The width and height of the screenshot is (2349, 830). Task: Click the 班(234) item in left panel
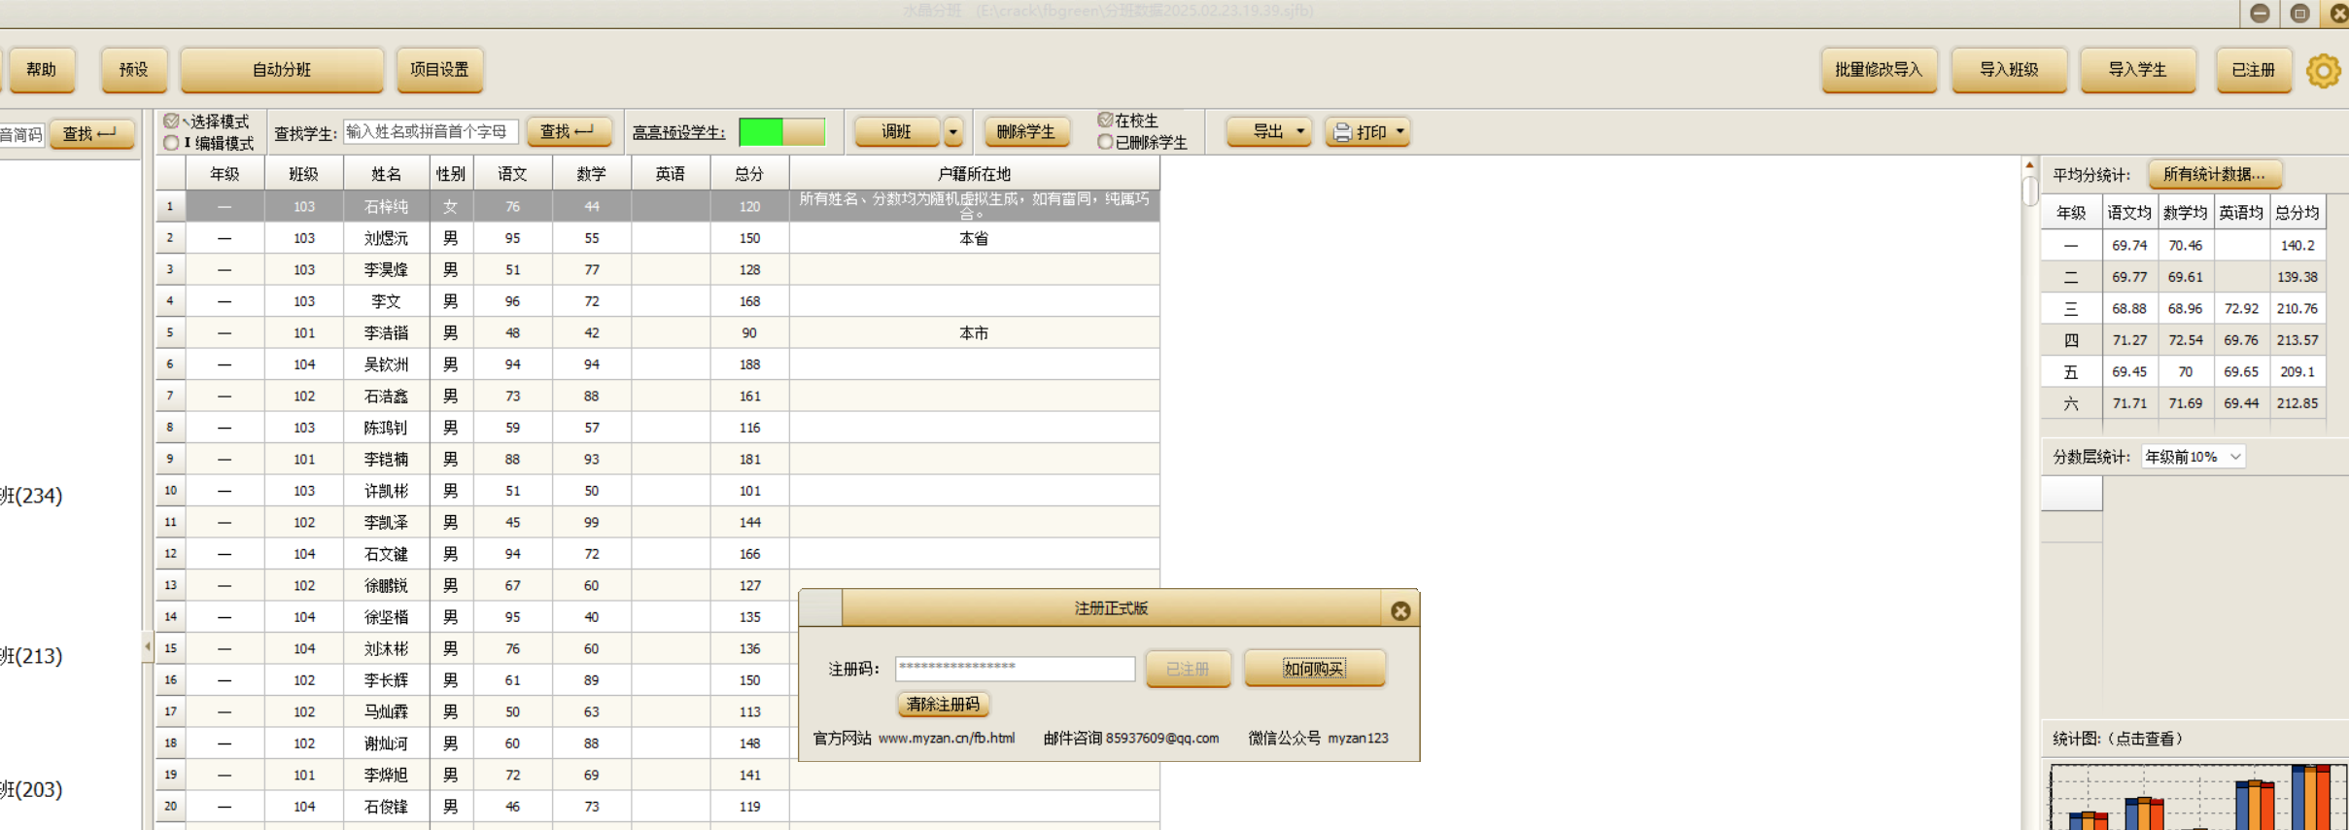pyautogui.click(x=31, y=496)
